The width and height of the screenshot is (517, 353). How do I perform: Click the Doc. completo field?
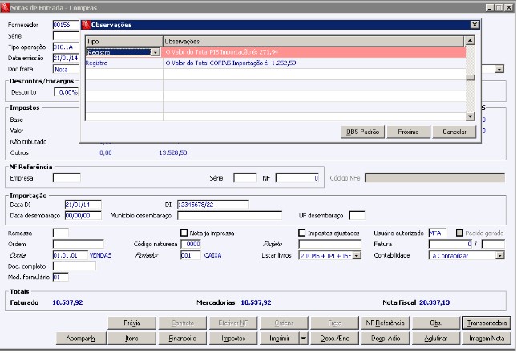pyautogui.click(x=75, y=266)
